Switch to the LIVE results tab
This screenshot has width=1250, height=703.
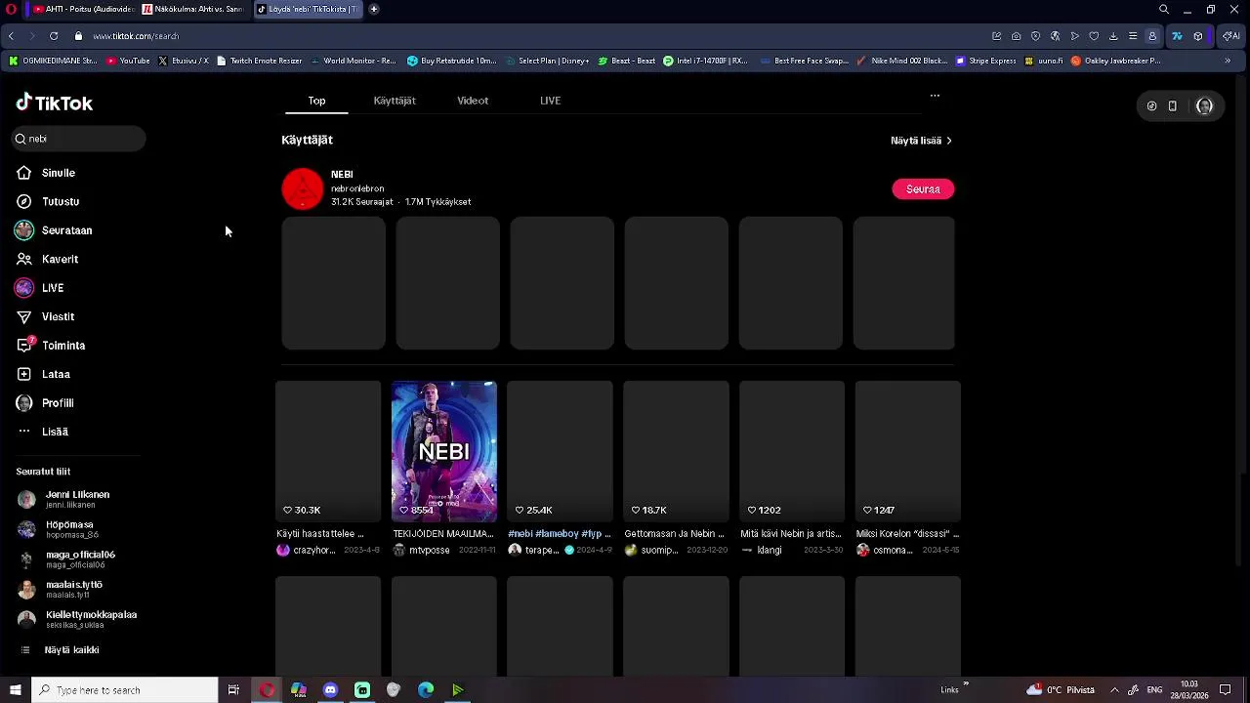pos(550,101)
